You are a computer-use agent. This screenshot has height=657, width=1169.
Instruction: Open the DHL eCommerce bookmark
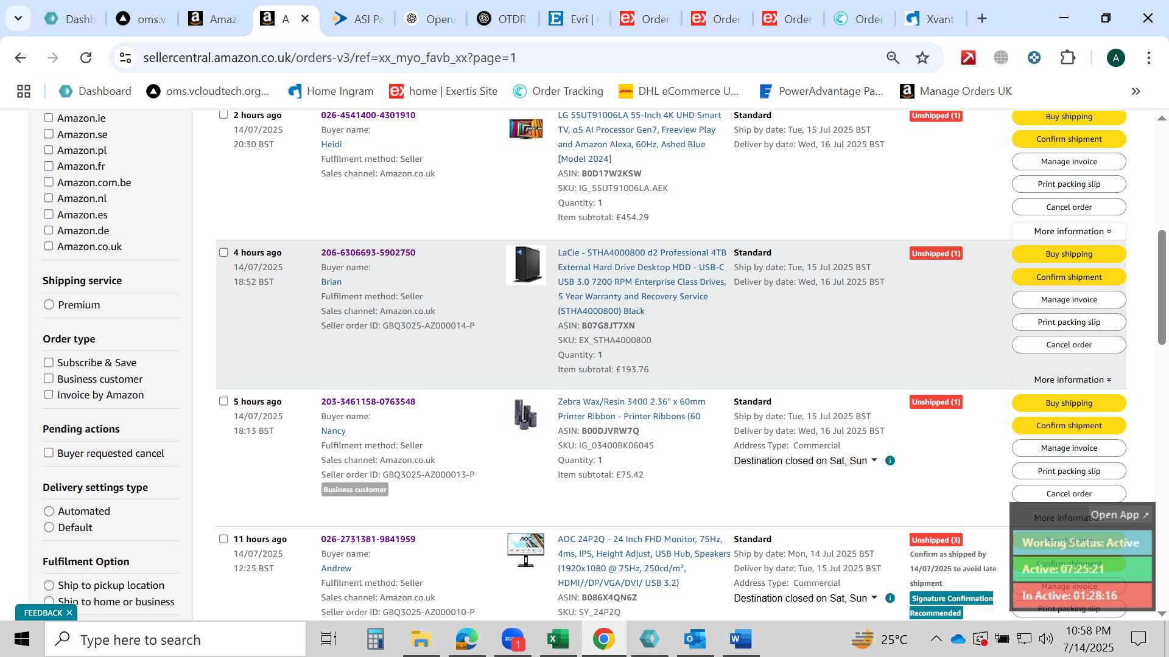tap(678, 91)
